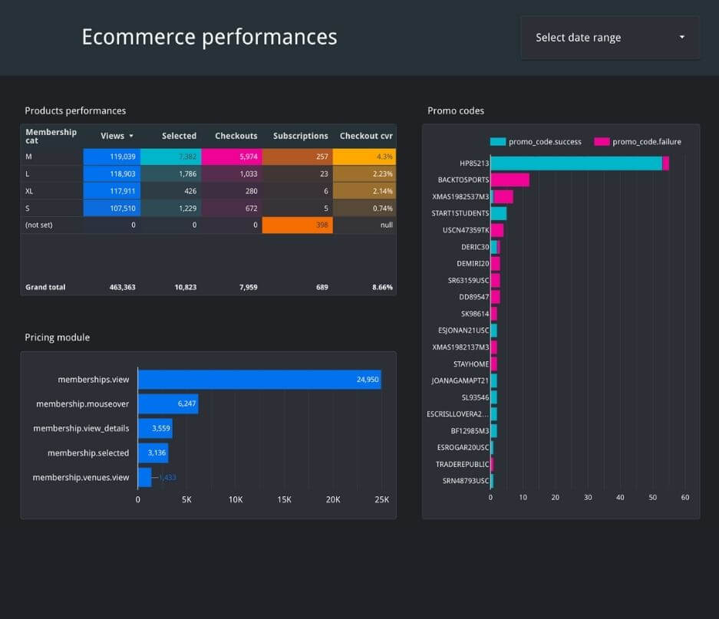Image resolution: width=719 pixels, height=619 pixels.
Task: Click the SR63159USC promo code label
Action: (469, 280)
